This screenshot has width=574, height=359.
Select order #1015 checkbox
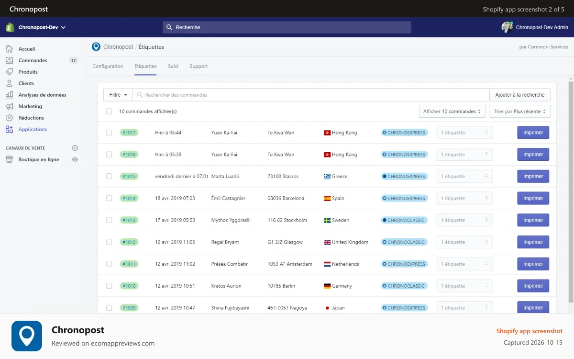109,176
